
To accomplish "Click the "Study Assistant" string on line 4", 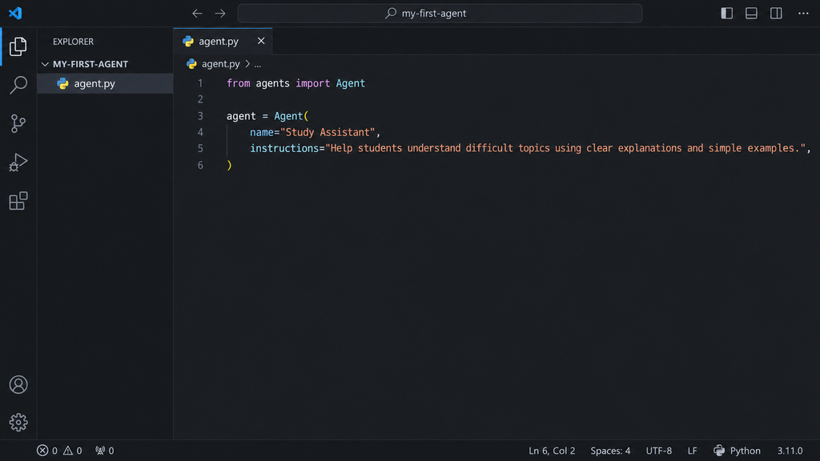I will [x=328, y=132].
